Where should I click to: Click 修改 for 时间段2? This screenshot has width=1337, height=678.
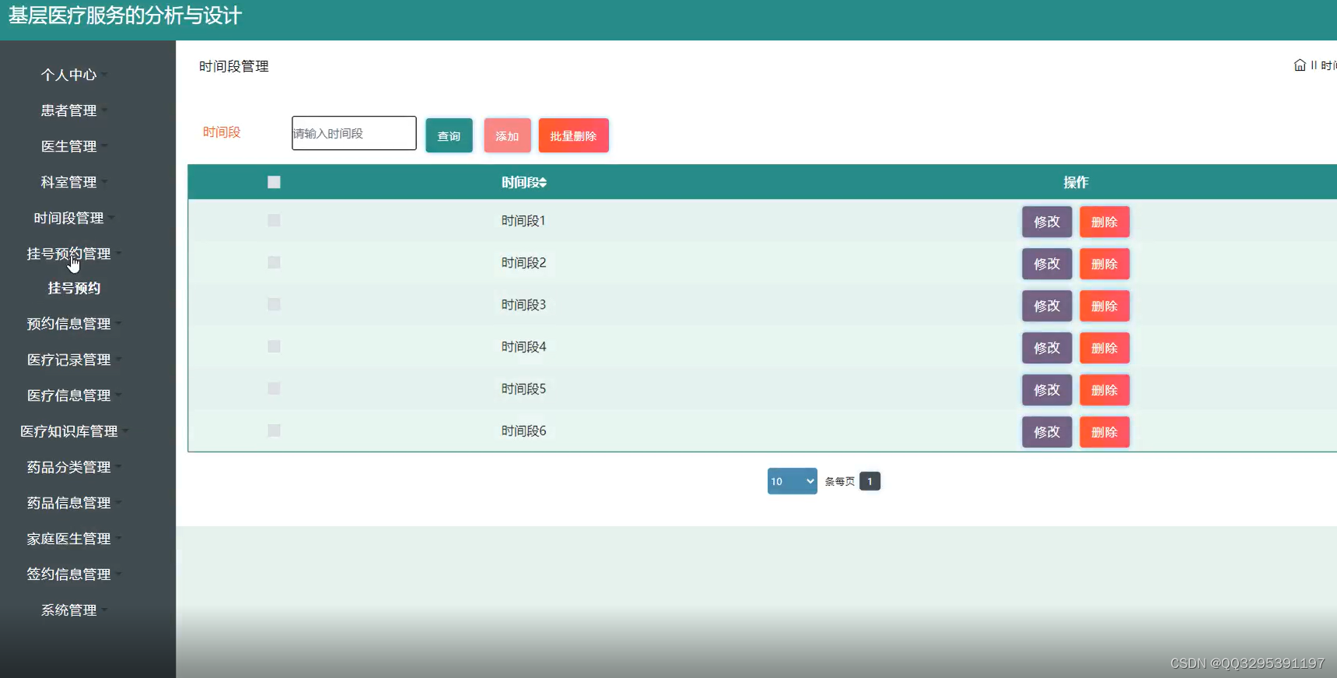1047,264
